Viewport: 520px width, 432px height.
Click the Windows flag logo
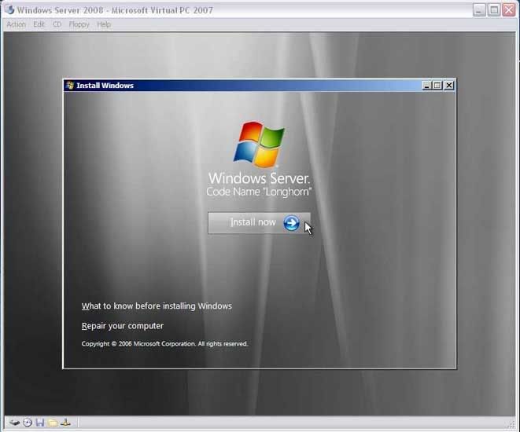pos(259,145)
